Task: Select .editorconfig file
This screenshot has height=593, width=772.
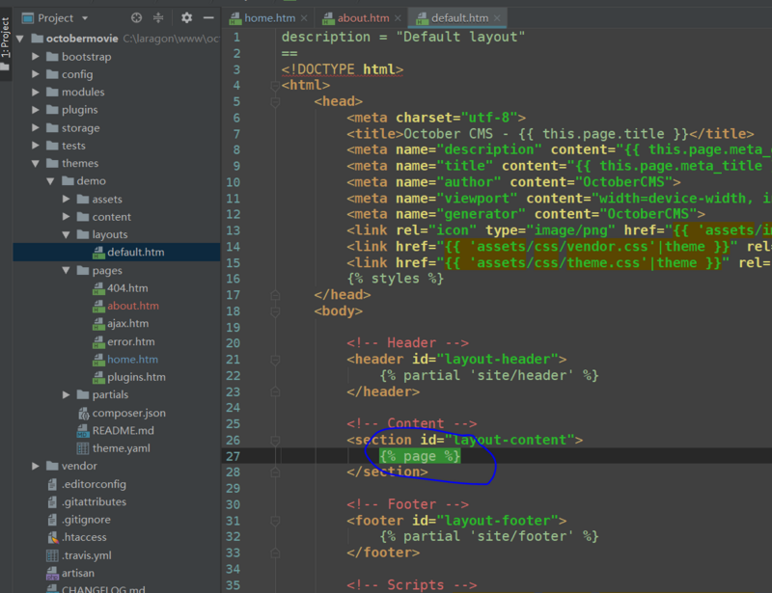Action: pos(94,484)
